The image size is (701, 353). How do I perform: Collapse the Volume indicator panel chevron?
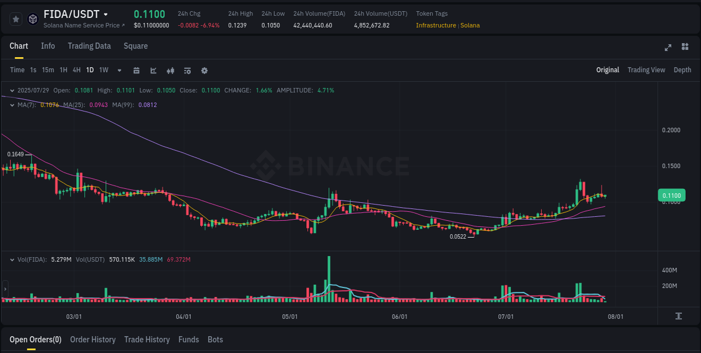pyautogui.click(x=12, y=259)
